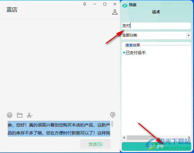Maximize the chat window
Screen dimensions: 194x153
point(105,4)
